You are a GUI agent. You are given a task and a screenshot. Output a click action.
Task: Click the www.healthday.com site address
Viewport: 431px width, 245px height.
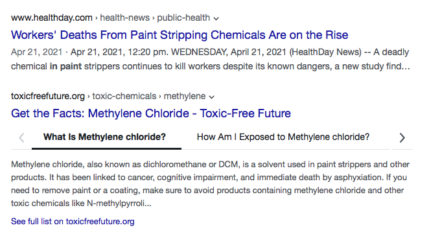pyautogui.click(x=52, y=18)
